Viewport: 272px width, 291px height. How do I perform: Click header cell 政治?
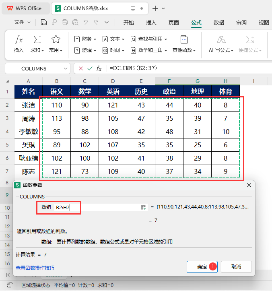[x=169, y=92]
